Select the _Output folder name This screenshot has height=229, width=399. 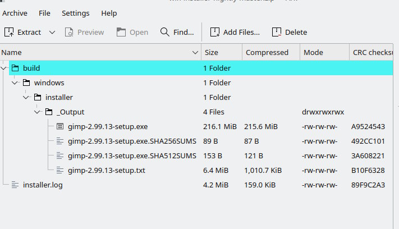point(70,112)
